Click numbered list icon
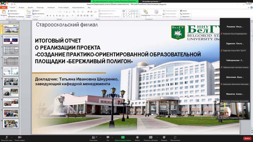Image resolution: width=253 pixels, height=142 pixels. (83, 12)
